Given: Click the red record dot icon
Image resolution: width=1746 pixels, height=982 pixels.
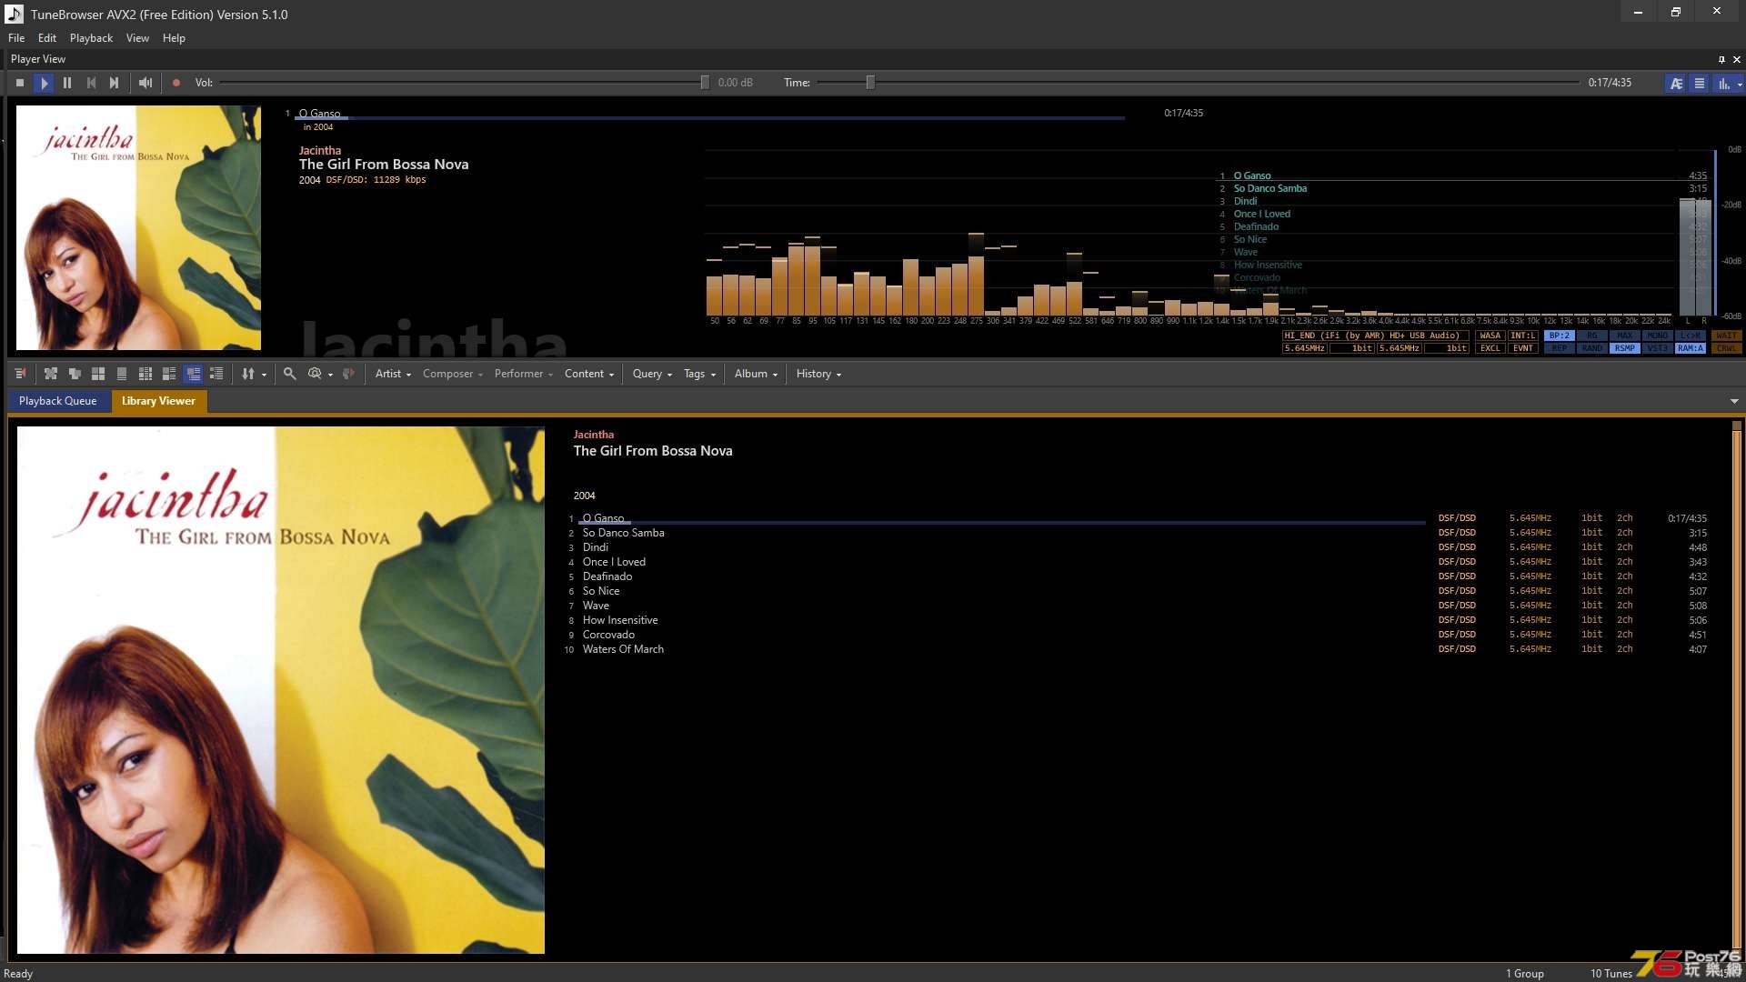Looking at the screenshot, I should (x=176, y=83).
